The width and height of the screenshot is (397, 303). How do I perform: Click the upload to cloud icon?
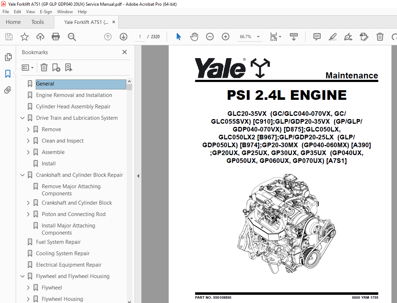tap(40, 37)
